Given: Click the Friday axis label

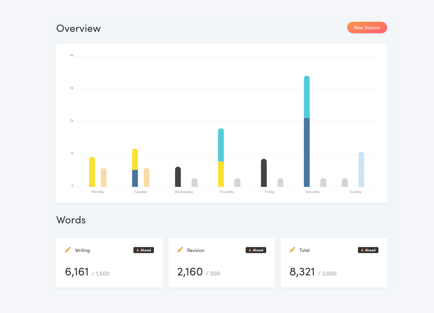Looking at the screenshot, I should tap(270, 192).
